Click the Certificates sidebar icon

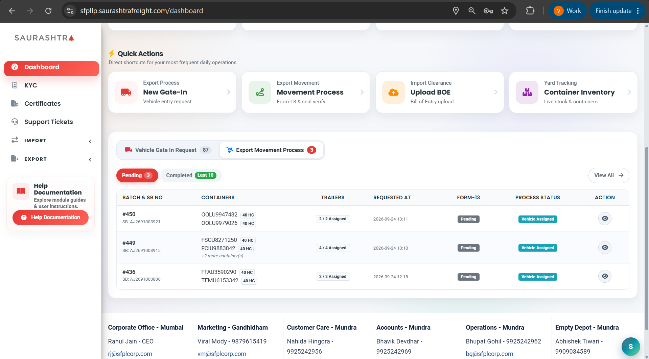(x=15, y=103)
